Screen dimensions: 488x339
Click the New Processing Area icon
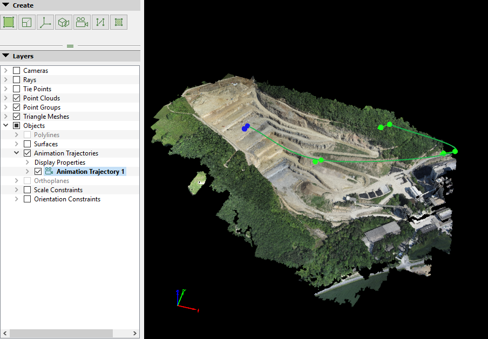tap(9, 22)
